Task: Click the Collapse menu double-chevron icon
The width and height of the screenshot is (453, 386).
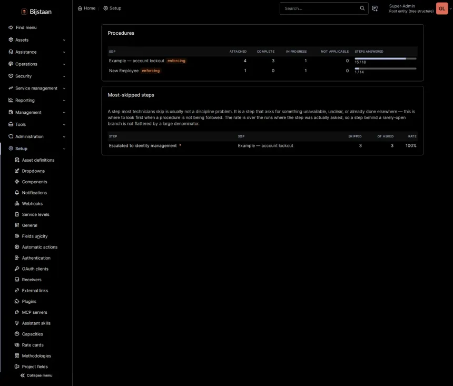Action: [x=23, y=375]
